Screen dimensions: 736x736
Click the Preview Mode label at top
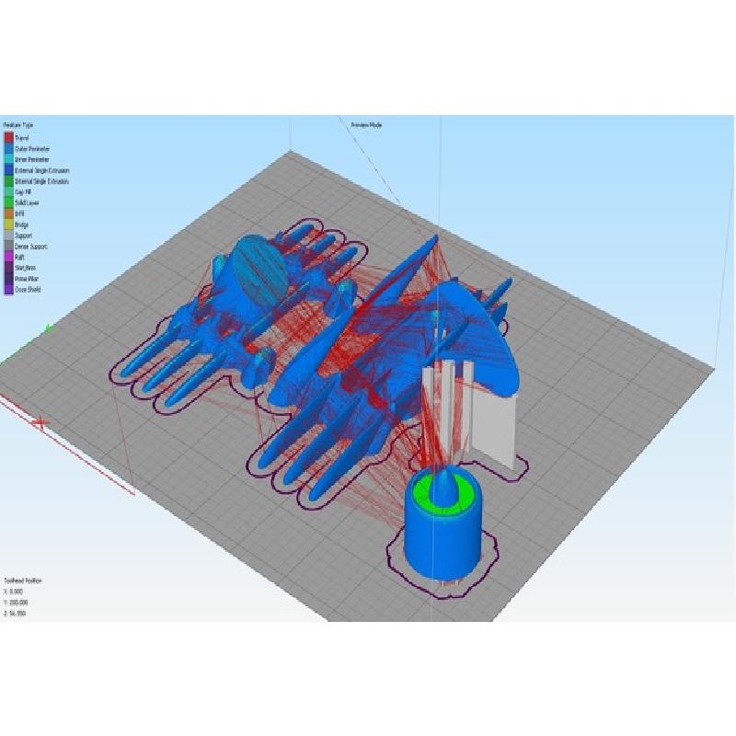pos(366,125)
